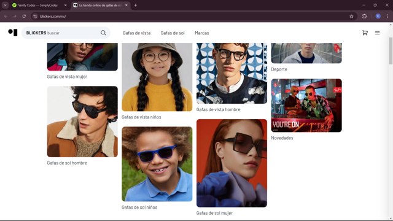The width and height of the screenshot is (393, 221).
Task: Switch to Verify Codes SimplyCodes tab
Action: click(x=37, y=5)
